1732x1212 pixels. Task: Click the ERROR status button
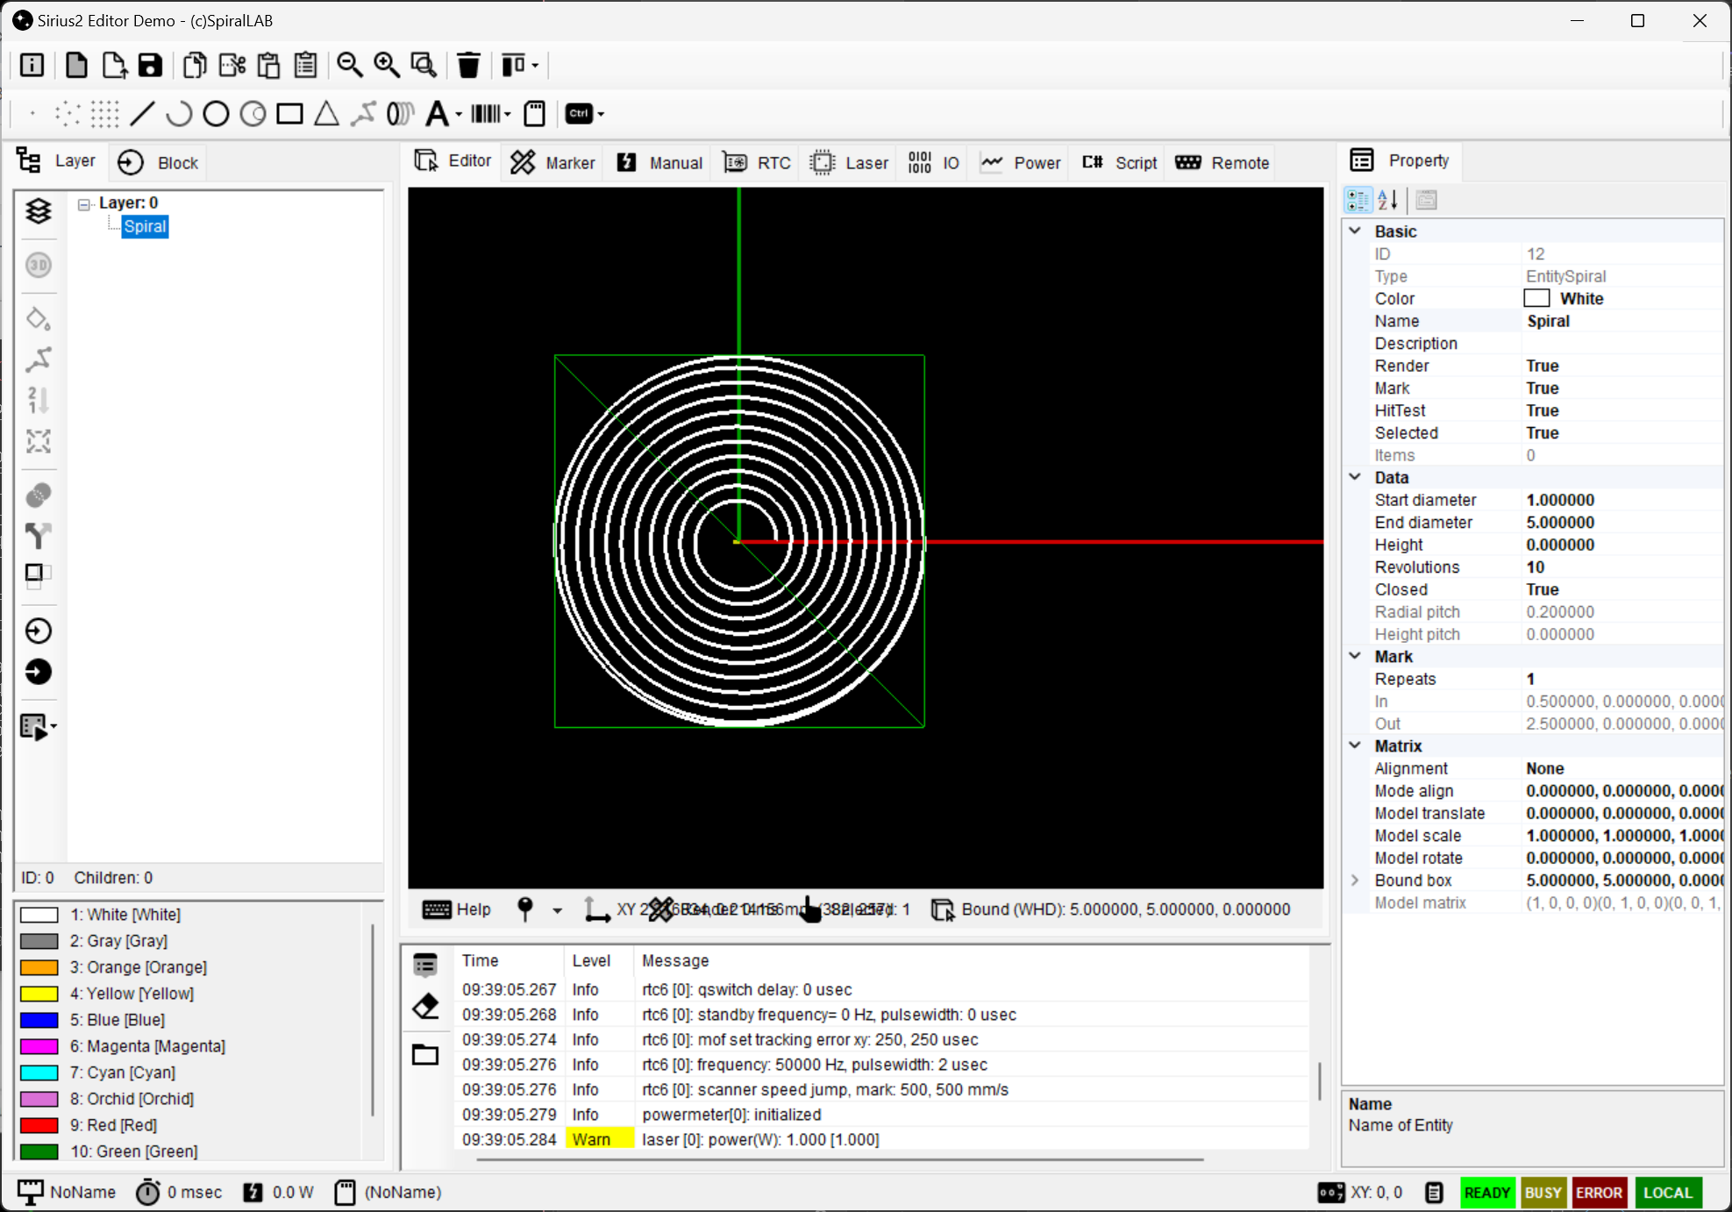[x=1600, y=1193]
